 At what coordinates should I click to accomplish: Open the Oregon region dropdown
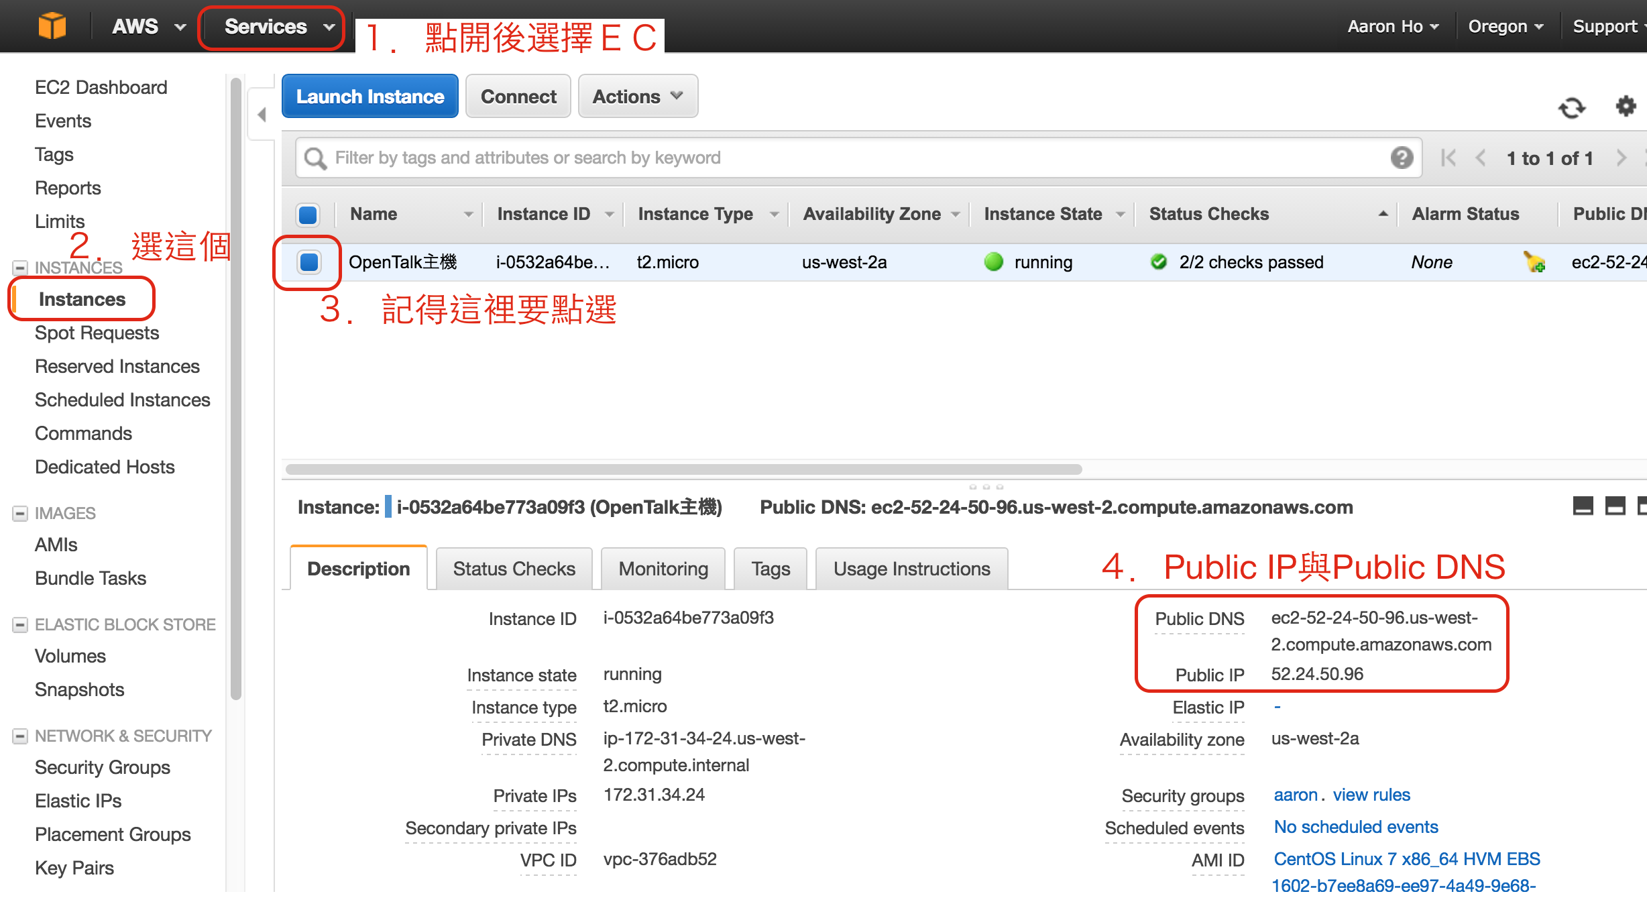[1506, 26]
